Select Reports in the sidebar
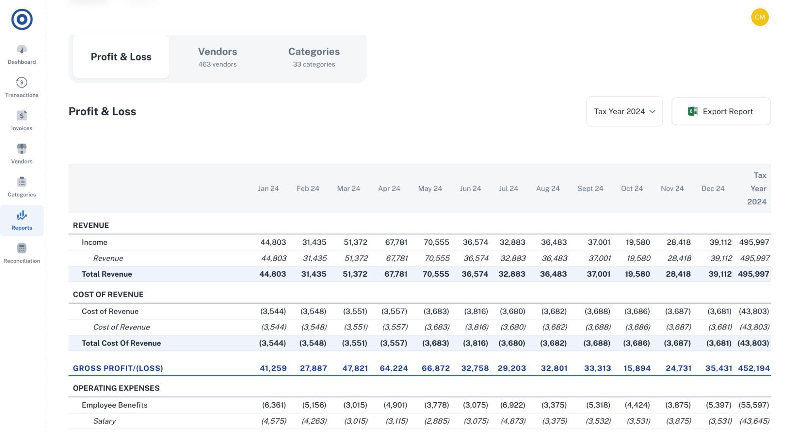The image size is (791, 432). pyautogui.click(x=22, y=220)
